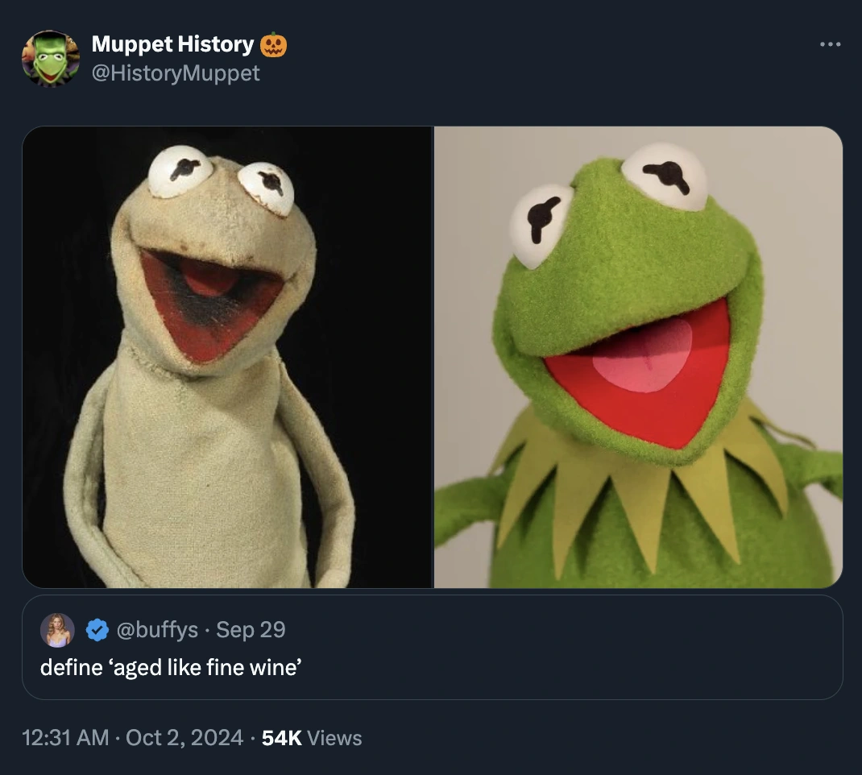Click the 12:31 AM timestamp
862x775 pixels.
(x=65, y=737)
